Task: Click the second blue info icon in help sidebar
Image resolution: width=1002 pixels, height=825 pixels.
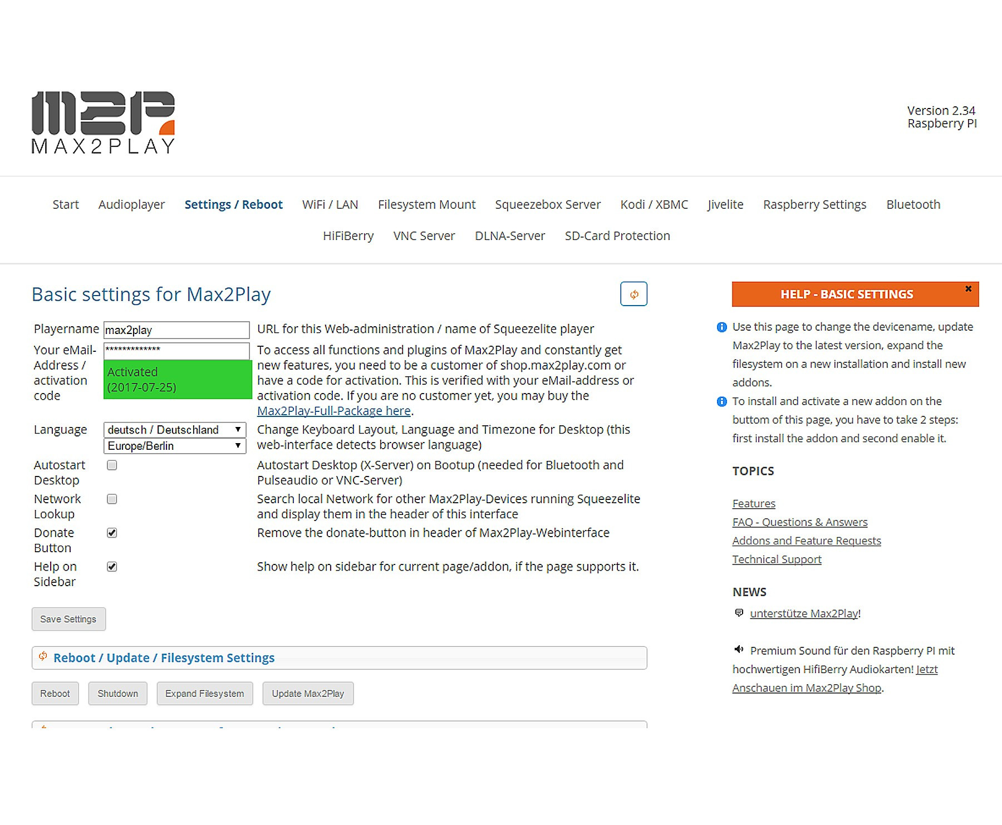Action: (721, 401)
